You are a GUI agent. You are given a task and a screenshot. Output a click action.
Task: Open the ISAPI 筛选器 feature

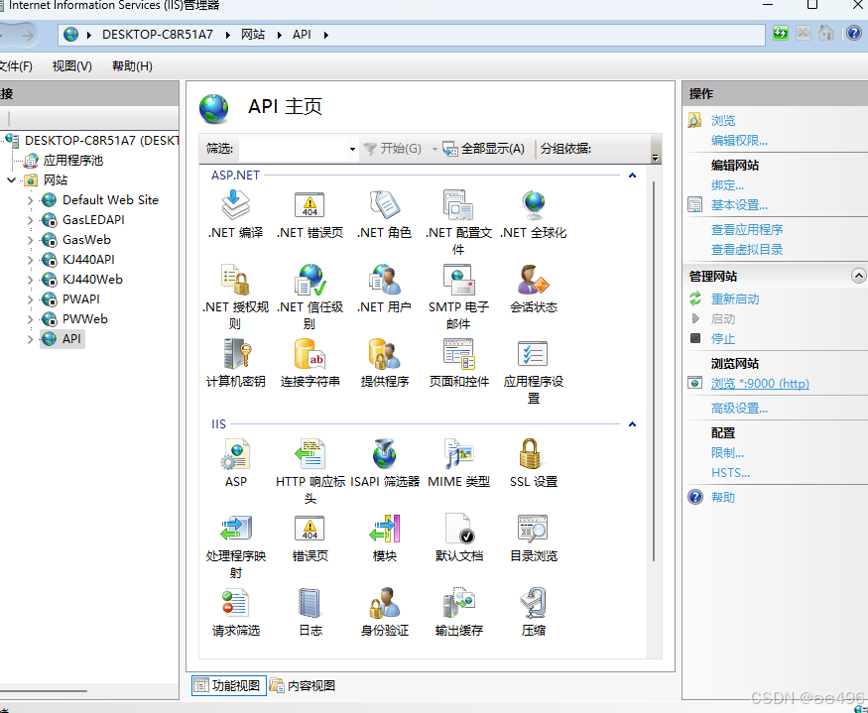click(x=384, y=463)
